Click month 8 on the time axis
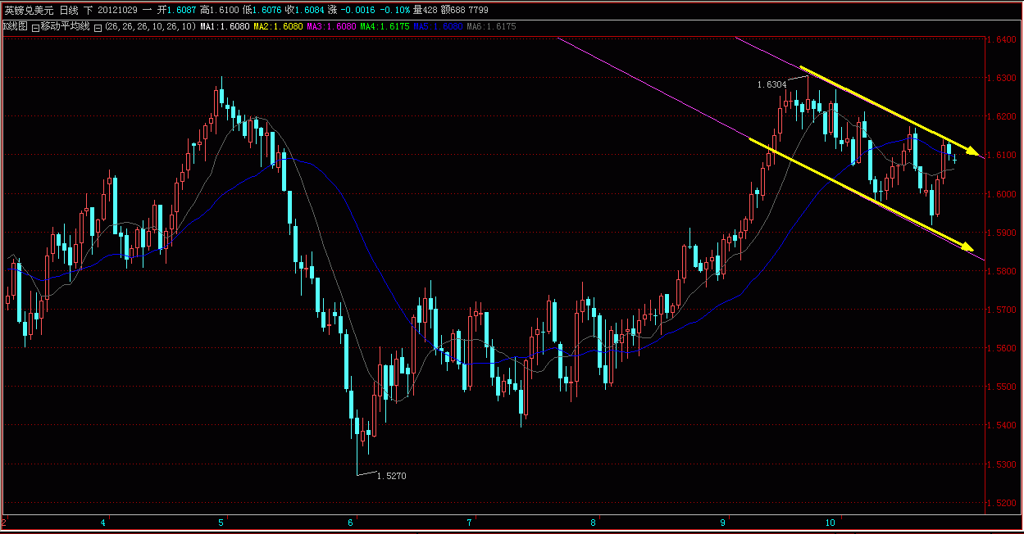 click(x=593, y=522)
